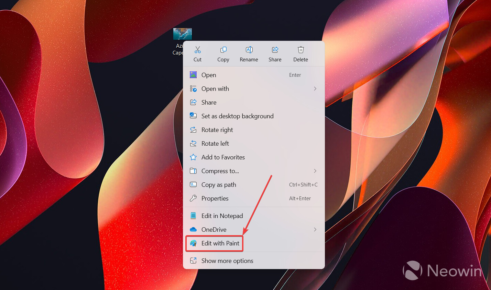Click the Cut scissors icon
This screenshot has height=290, width=491.
[197, 50]
